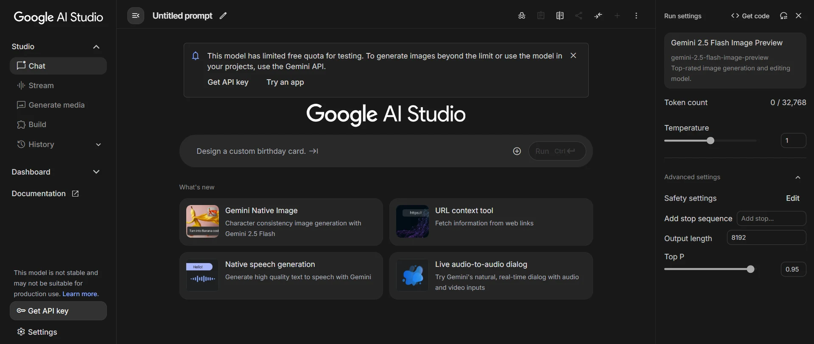This screenshot has height=344, width=814.
Task: Follow the Learn more link
Action: click(x=80, y=294)
